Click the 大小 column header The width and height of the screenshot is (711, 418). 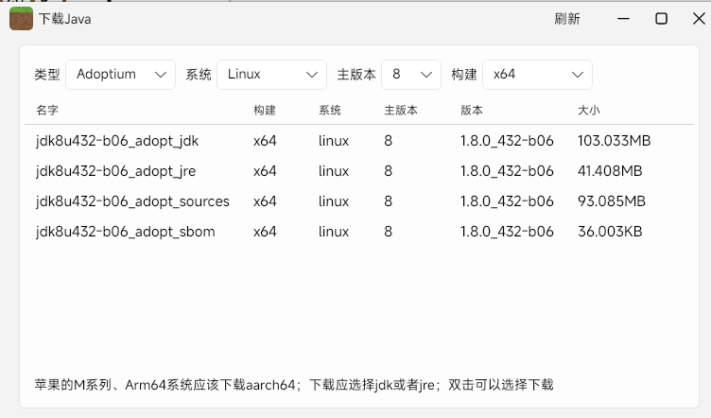click(589, 110)
